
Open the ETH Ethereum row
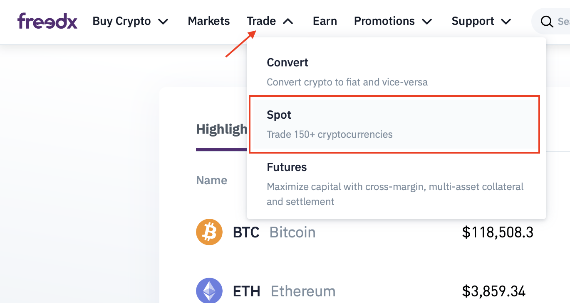point(364,291)
